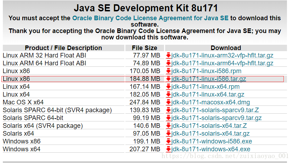The width and height of the screenshot is (293, 163).
Task: Download jdk-8u171-linux-arm64-vfp-hflt.tar.gz
Action: point(222,63)
